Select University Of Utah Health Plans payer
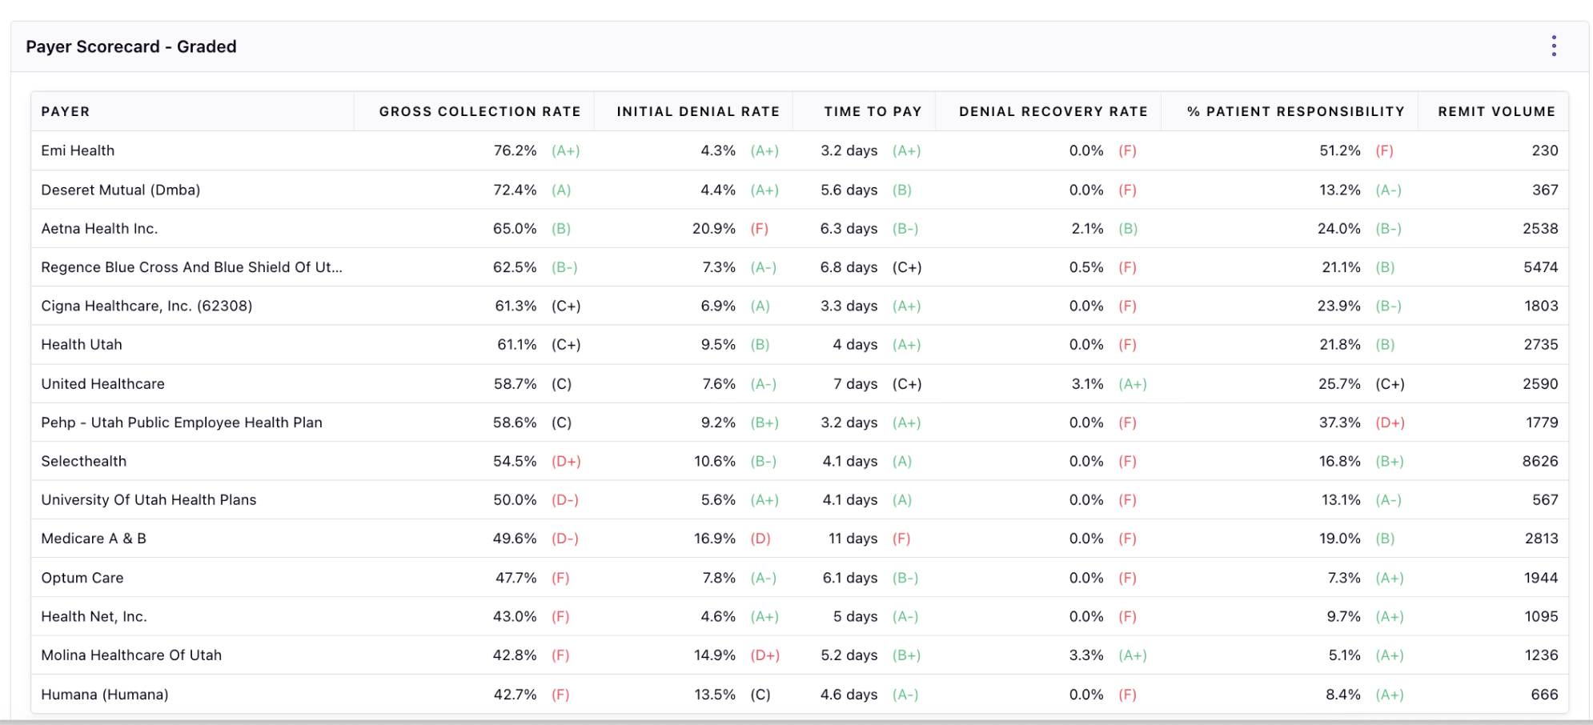This screenshot has height=725, width=1593. point(149,499)
